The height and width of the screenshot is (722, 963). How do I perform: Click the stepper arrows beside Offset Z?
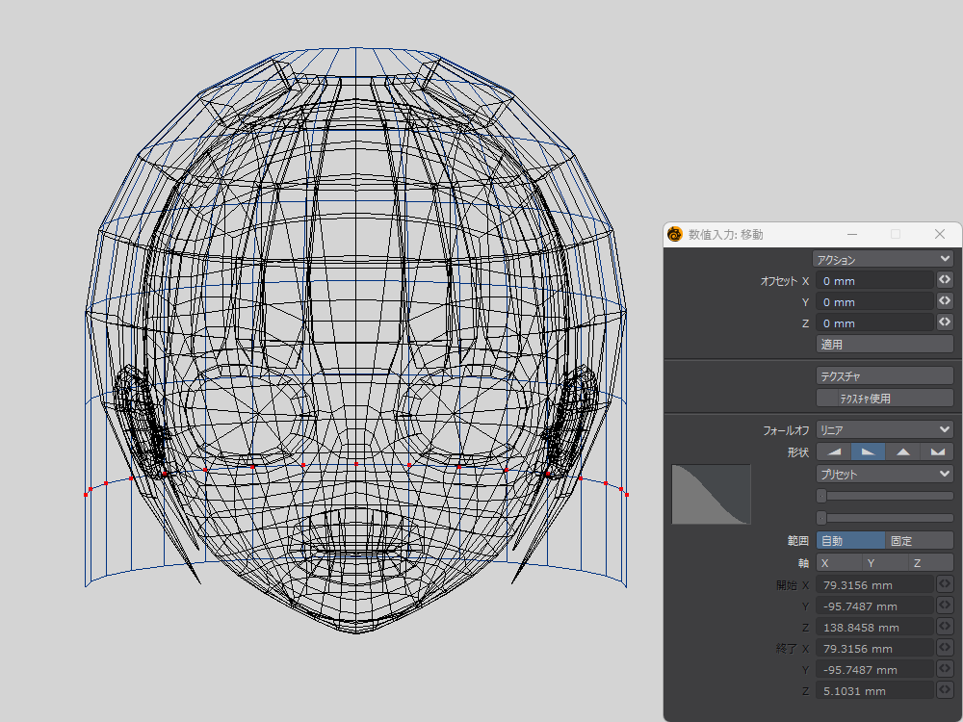945,322
